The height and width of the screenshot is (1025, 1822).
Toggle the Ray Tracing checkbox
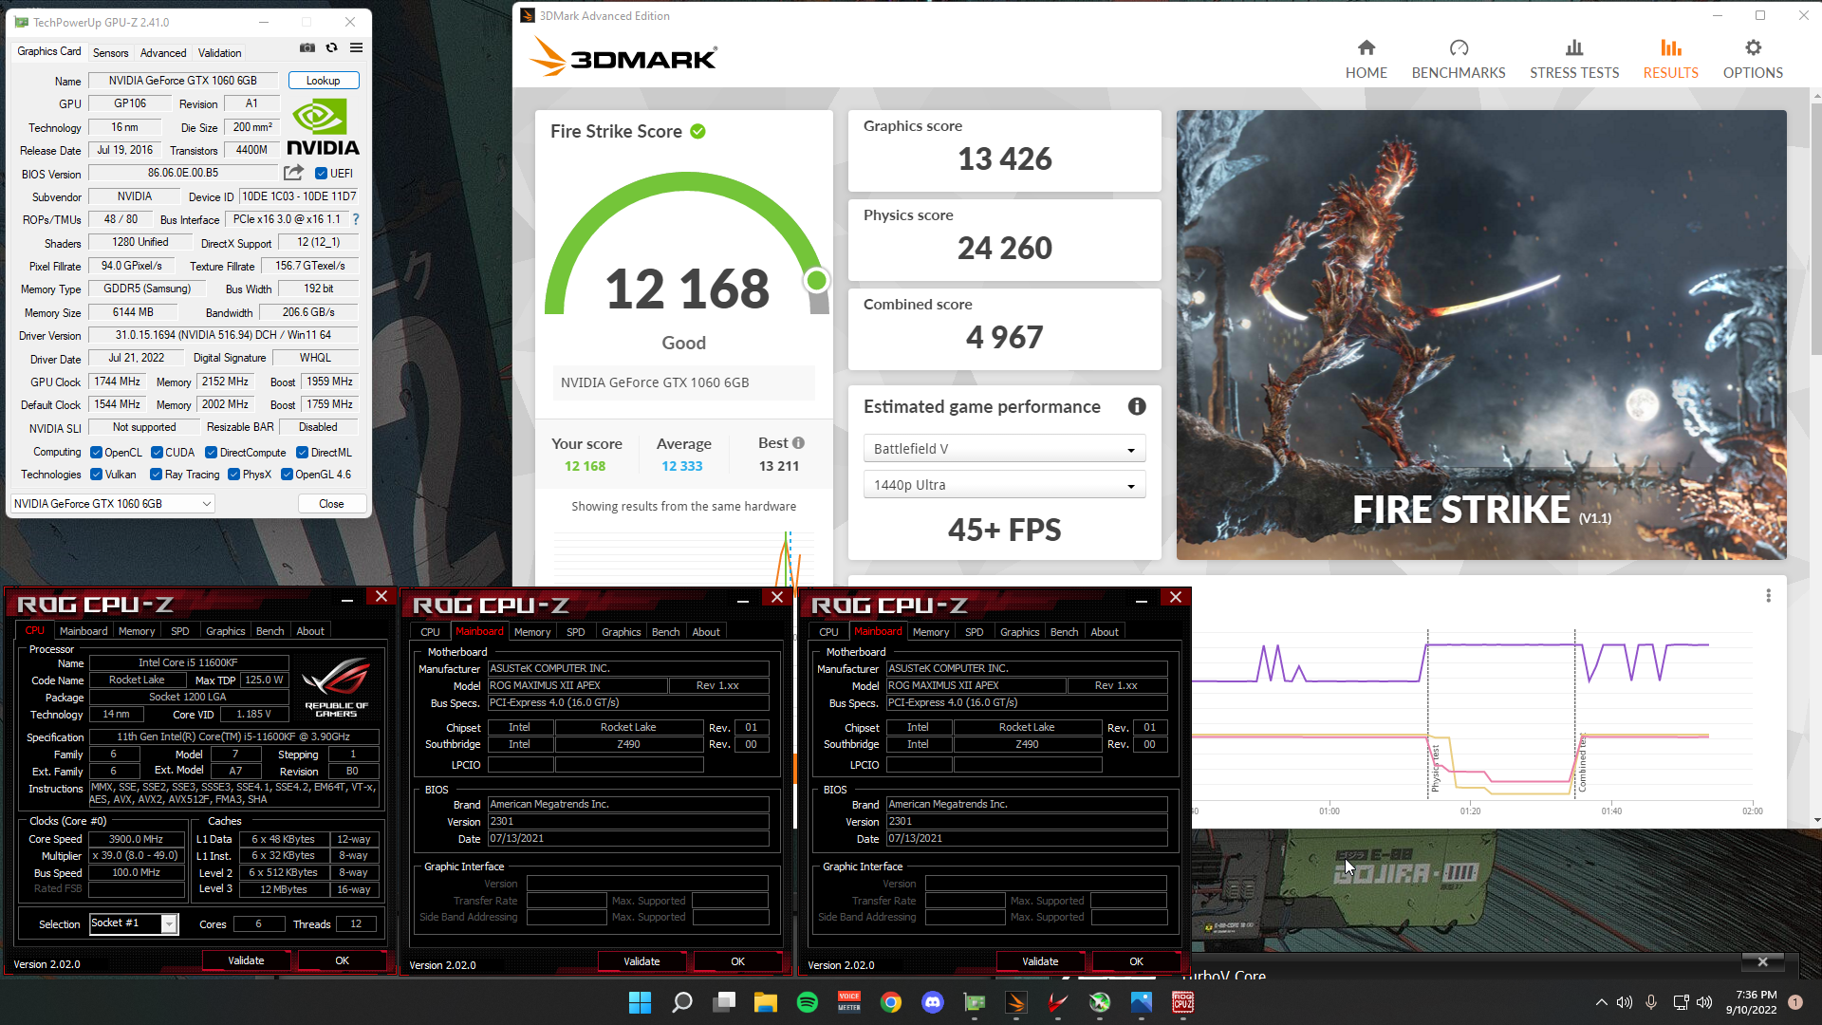(x=157, y=475)
